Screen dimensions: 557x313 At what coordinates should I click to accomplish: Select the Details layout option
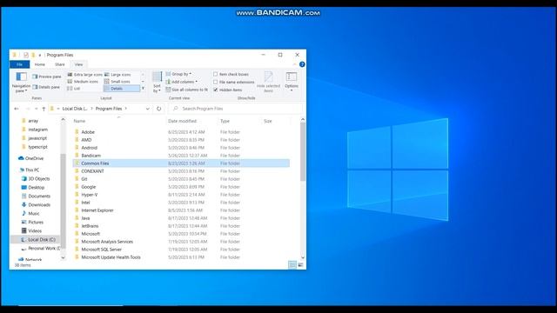pos(121,89)
